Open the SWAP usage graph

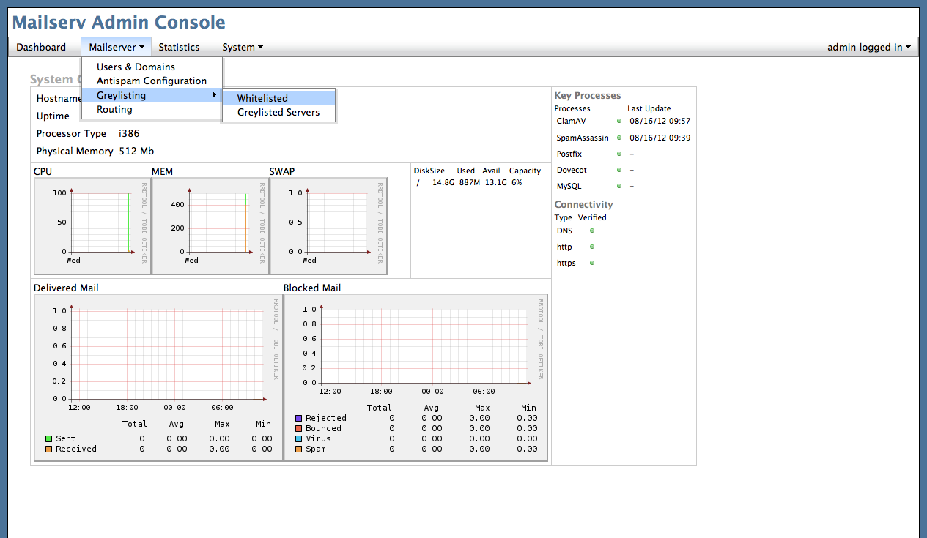pos(328,226)
